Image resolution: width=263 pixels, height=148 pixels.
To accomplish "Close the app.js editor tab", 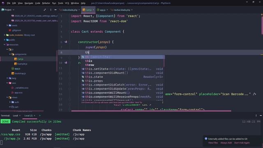I will 107,10.
